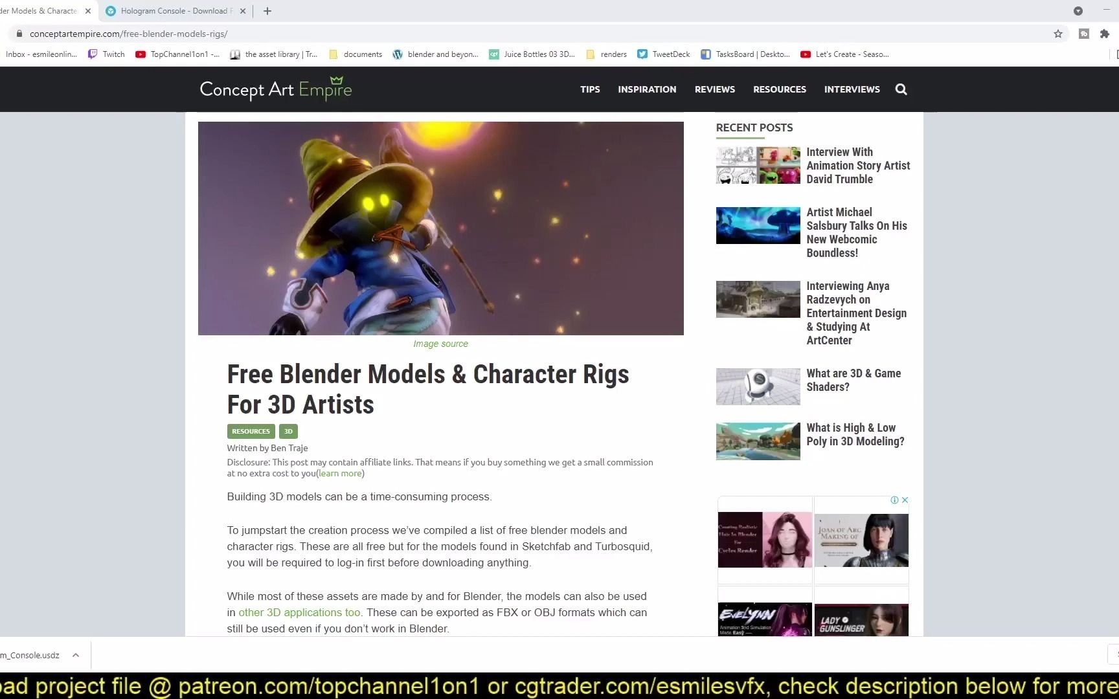This screenshot has height=699, width=1119.
Task: Click the pink extension icon beside the star
Action: click(1084, 34)
